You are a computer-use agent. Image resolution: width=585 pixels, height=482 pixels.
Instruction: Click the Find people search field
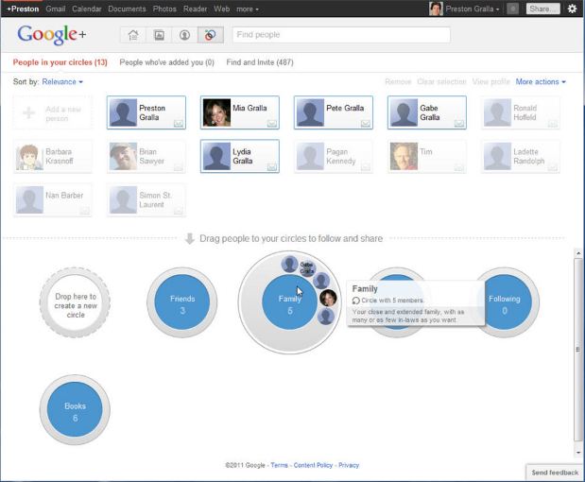(340, 36)
